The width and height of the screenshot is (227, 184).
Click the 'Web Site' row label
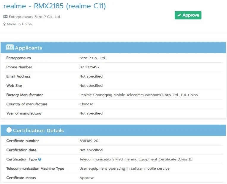click(14, 86)
